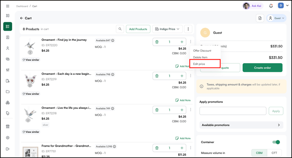Open the hamburger menu icon
The image size is (292, 158).
tap(8, 6)
